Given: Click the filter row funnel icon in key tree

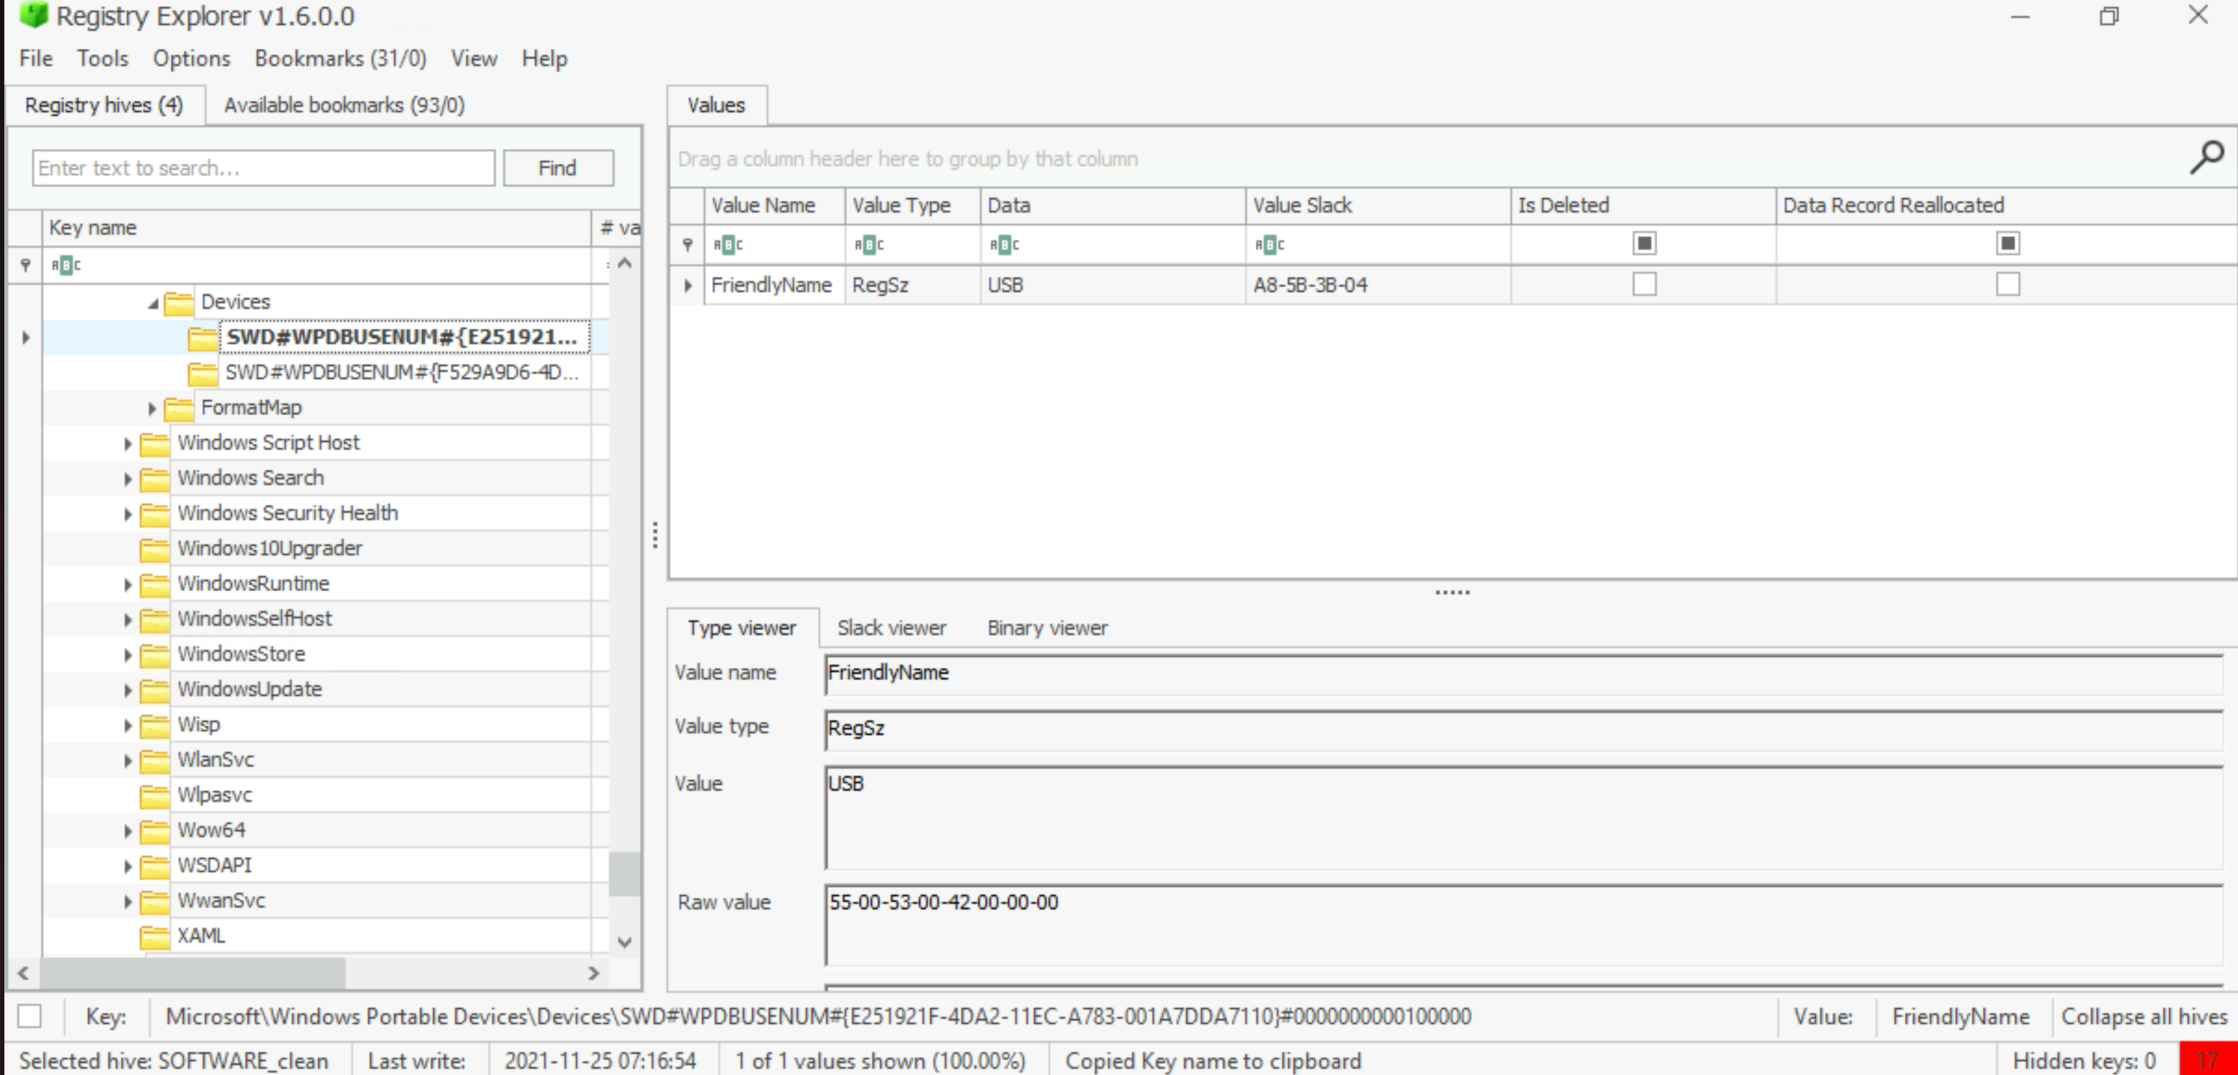Looking at the screenshot, I should tap(25, 265).
